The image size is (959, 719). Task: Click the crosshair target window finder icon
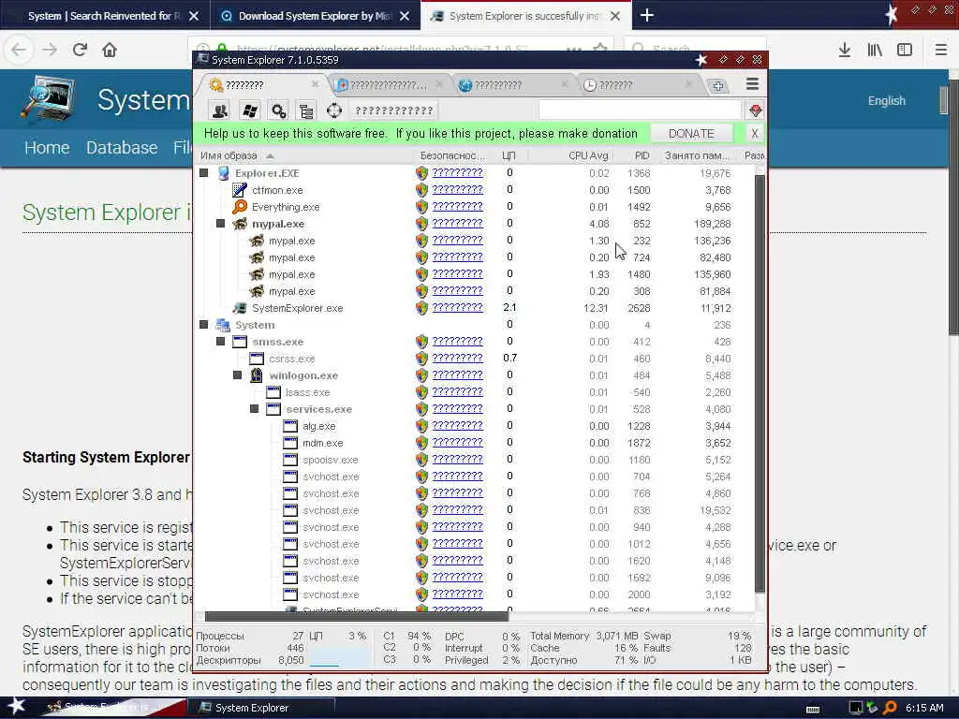click(x=334, y=110)
